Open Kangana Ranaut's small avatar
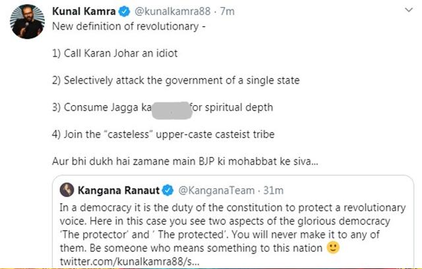The width and height of the screenshot is (422, 269). 67,190
